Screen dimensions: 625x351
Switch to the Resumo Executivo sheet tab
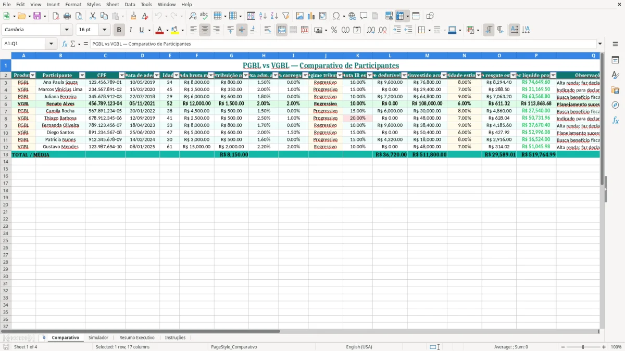tap(136, 337)
